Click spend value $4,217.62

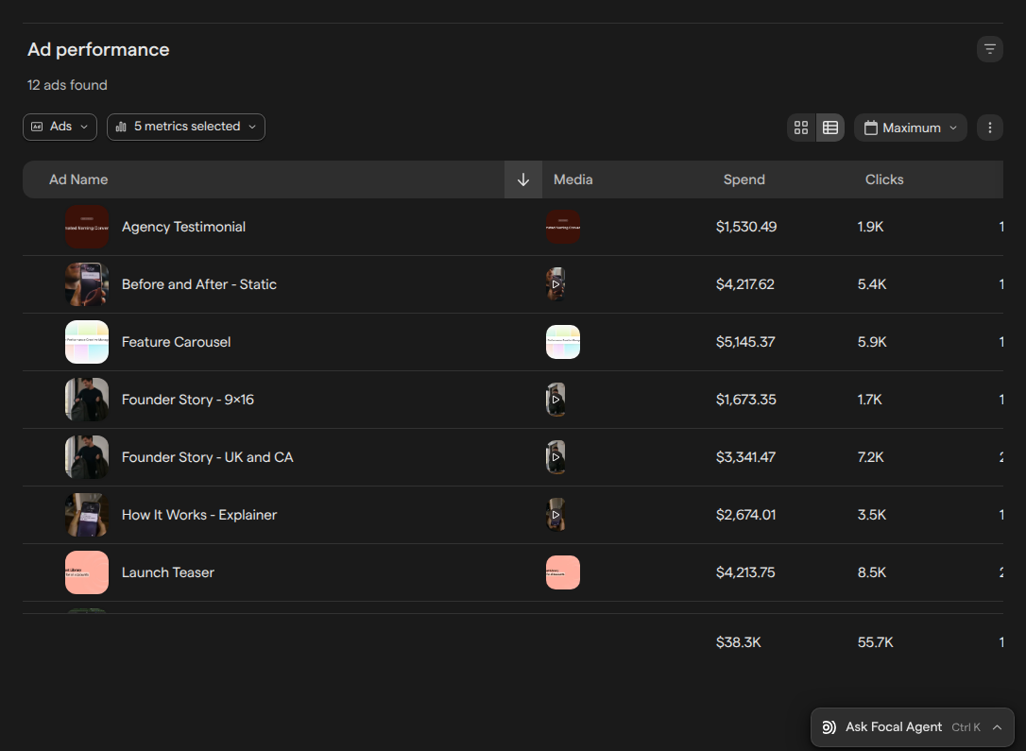pos(745,284)
